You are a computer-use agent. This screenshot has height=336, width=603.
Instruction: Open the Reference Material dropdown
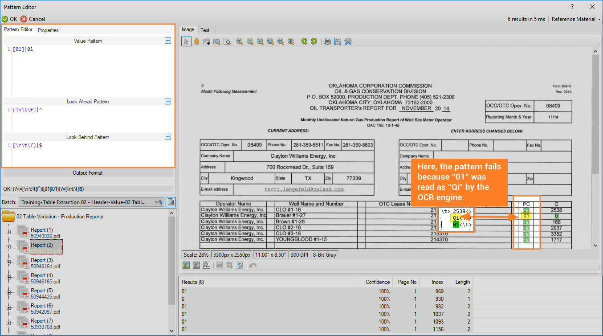click(576, 19)
